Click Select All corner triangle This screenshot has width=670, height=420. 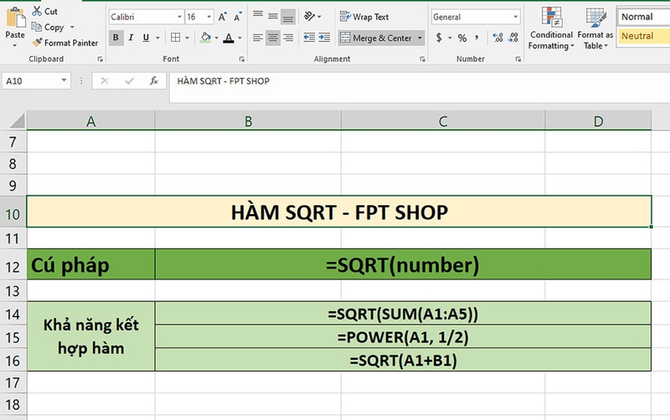[x=16, y=120]
